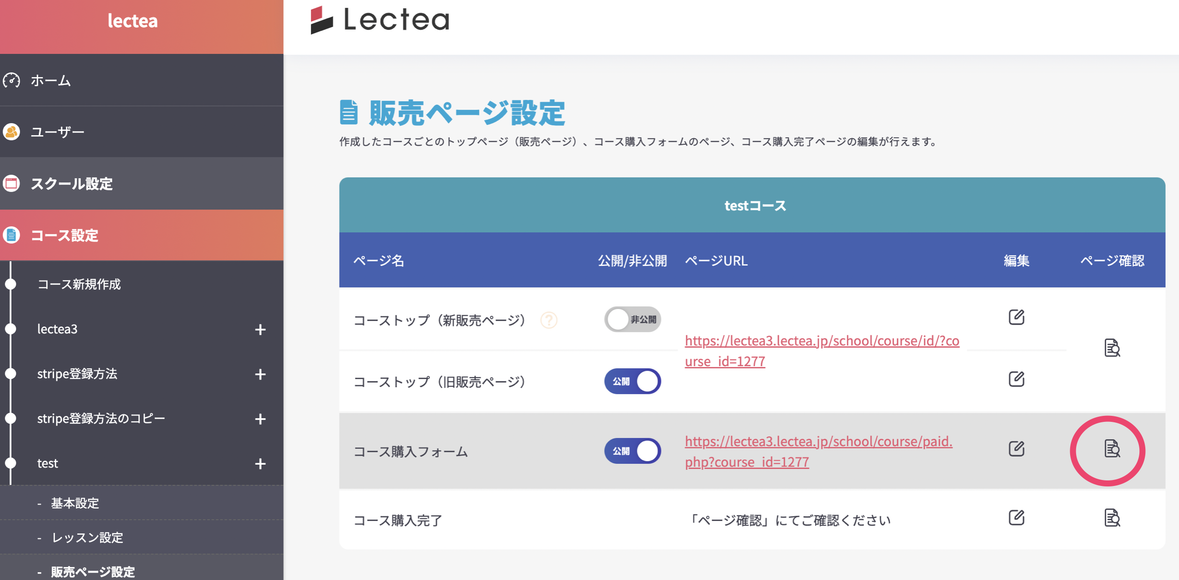The image size is (1179, 580).
Task: Preview the course top page
Action: [x=1112, y=348]
